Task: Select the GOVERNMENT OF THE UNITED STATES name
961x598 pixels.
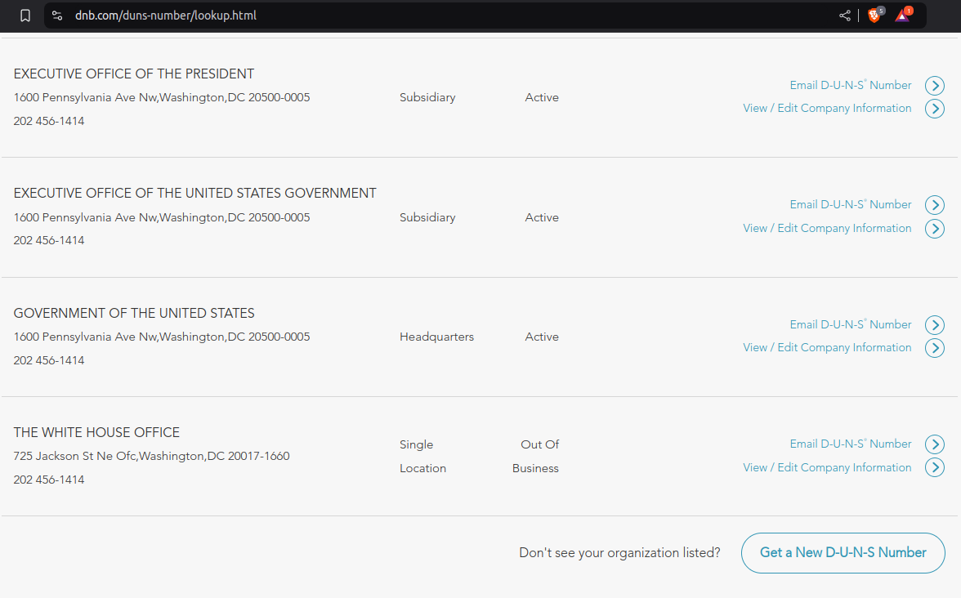Action: point(134,313)
